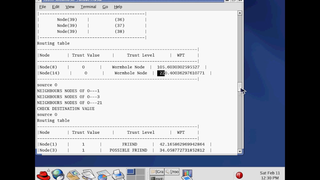The width and height of the screenshot is (320, 180).
Task: Click the scrollbar up arrow
Action: pyautogui.click(x=240, y=13)
